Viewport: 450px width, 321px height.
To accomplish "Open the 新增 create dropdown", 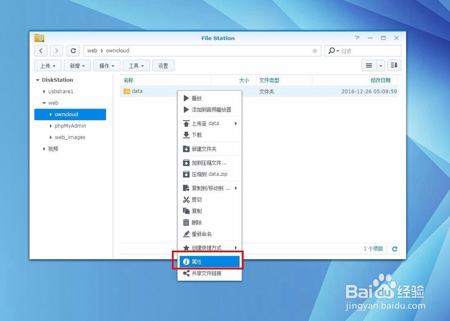I will pyautogui.click(x=77, y=66).
